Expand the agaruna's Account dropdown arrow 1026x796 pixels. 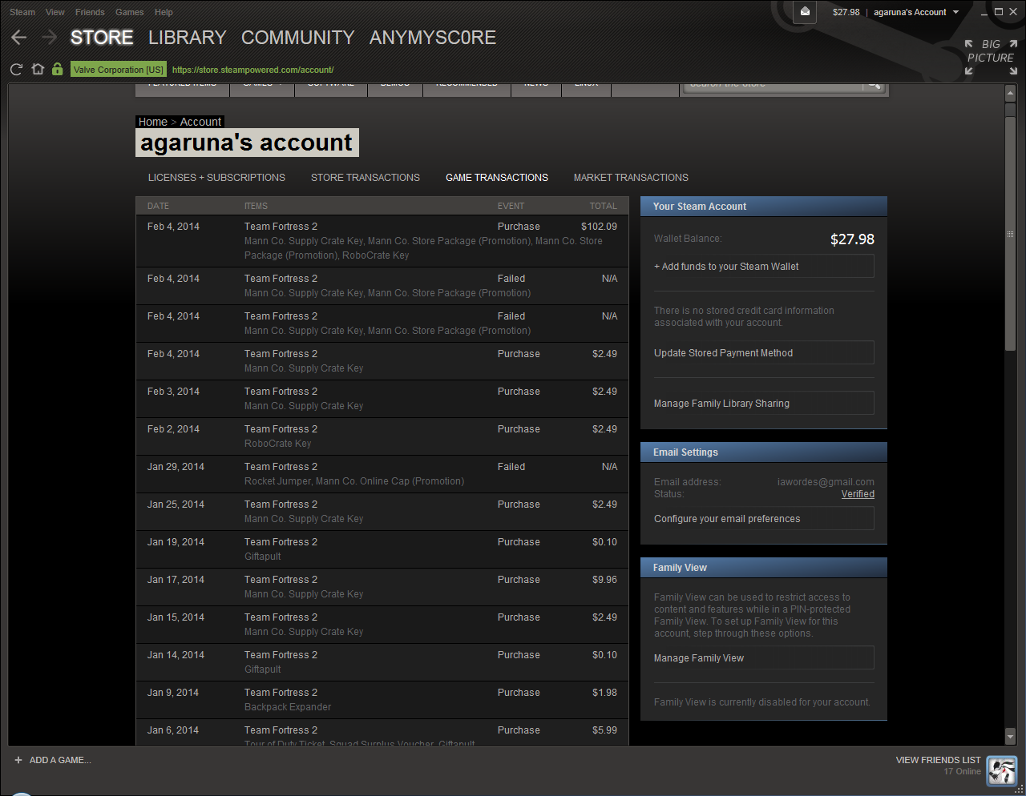coord(955,12)
